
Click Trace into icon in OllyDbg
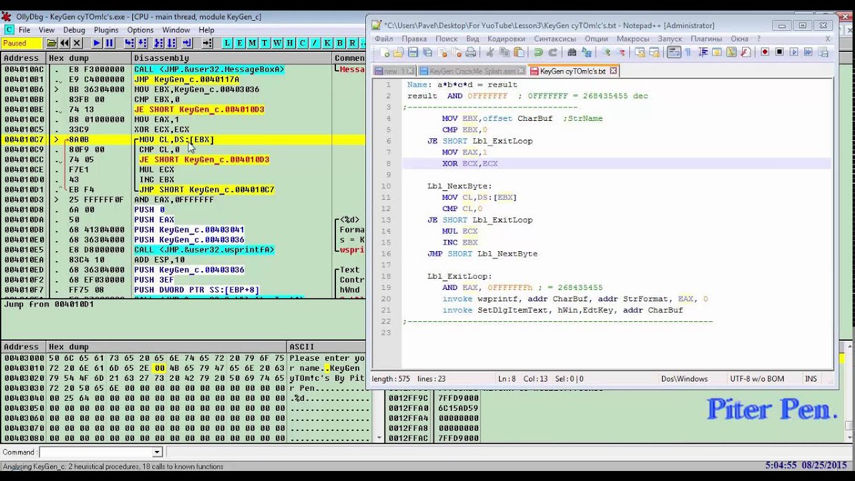159,43
